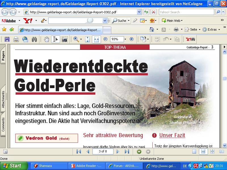The height and width of the screenshot is (170, 227).
Task: Open the rotate view dropdown arrow
Action: tap(148, 39)
